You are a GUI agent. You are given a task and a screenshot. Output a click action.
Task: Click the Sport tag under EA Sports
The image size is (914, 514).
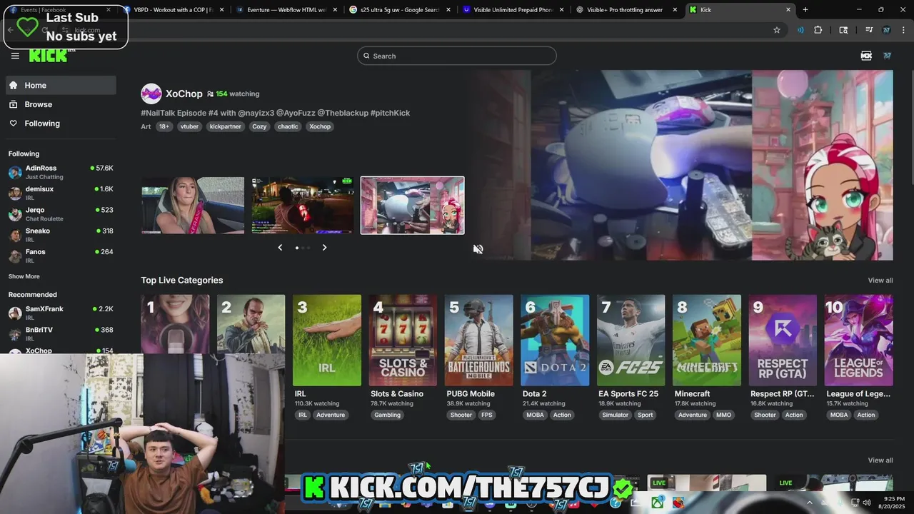point(646,415)
